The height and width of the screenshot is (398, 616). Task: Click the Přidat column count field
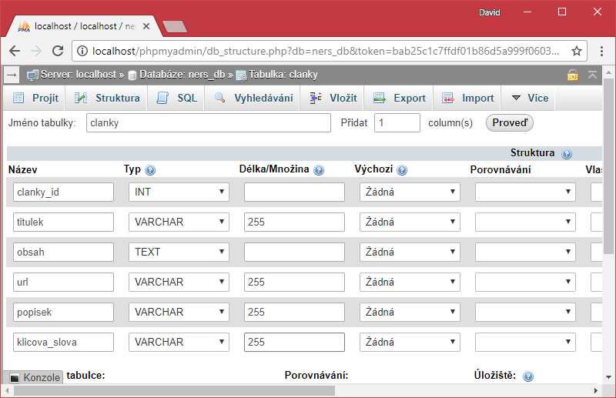[x=397, y=123]
